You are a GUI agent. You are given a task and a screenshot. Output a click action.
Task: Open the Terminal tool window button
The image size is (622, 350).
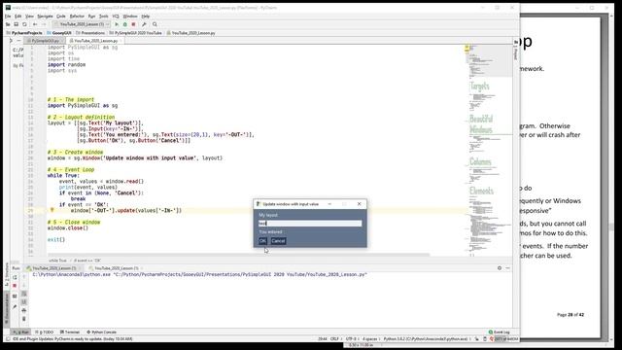point(70,332)
